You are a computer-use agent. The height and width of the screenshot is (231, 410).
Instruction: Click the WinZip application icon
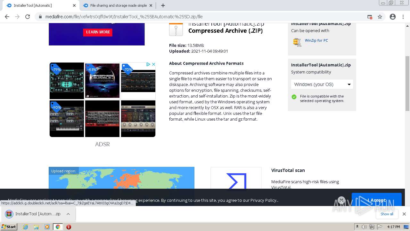click(x=297, y=42)
